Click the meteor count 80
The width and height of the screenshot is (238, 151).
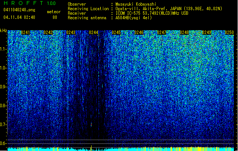point(55,17)
